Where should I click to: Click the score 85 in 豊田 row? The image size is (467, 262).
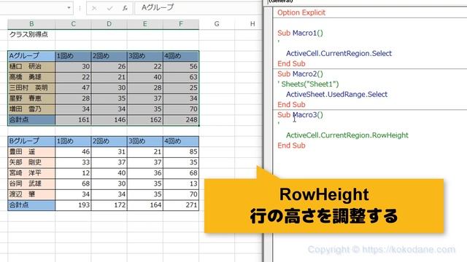click(181, 152)
